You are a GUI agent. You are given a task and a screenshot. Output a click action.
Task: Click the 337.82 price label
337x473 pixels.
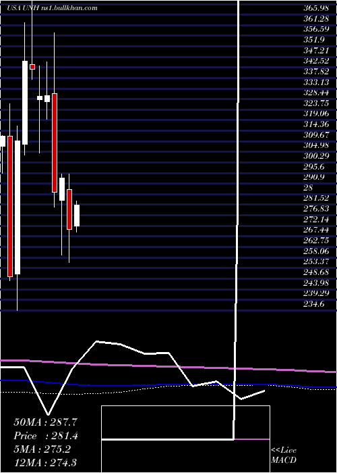tap(316, 72)
